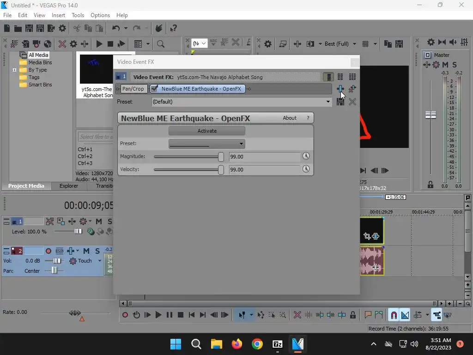Expand the By Type media folder

pyautogui.click(x=14, y=70)
